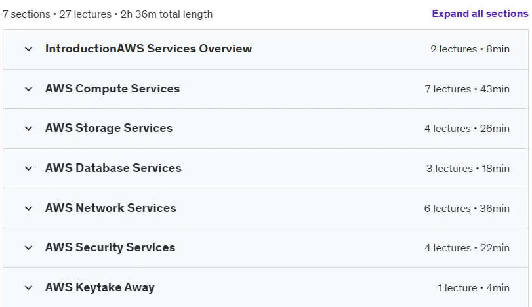The image size is (532, 307).
Task: Click the 3 lectures • 18min label
Action: [x=468, y=169]
